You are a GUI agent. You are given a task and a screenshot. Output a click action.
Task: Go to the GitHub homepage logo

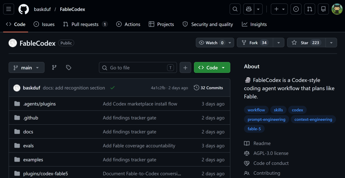tap(24, 9)
